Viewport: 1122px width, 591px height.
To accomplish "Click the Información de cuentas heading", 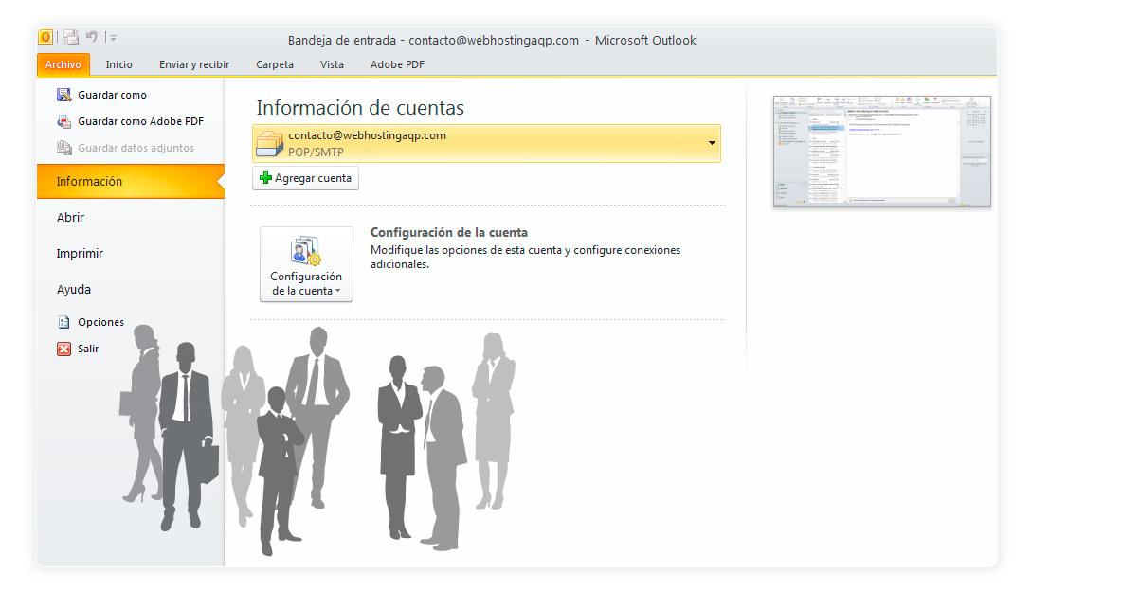I will [x=360, y=107].
